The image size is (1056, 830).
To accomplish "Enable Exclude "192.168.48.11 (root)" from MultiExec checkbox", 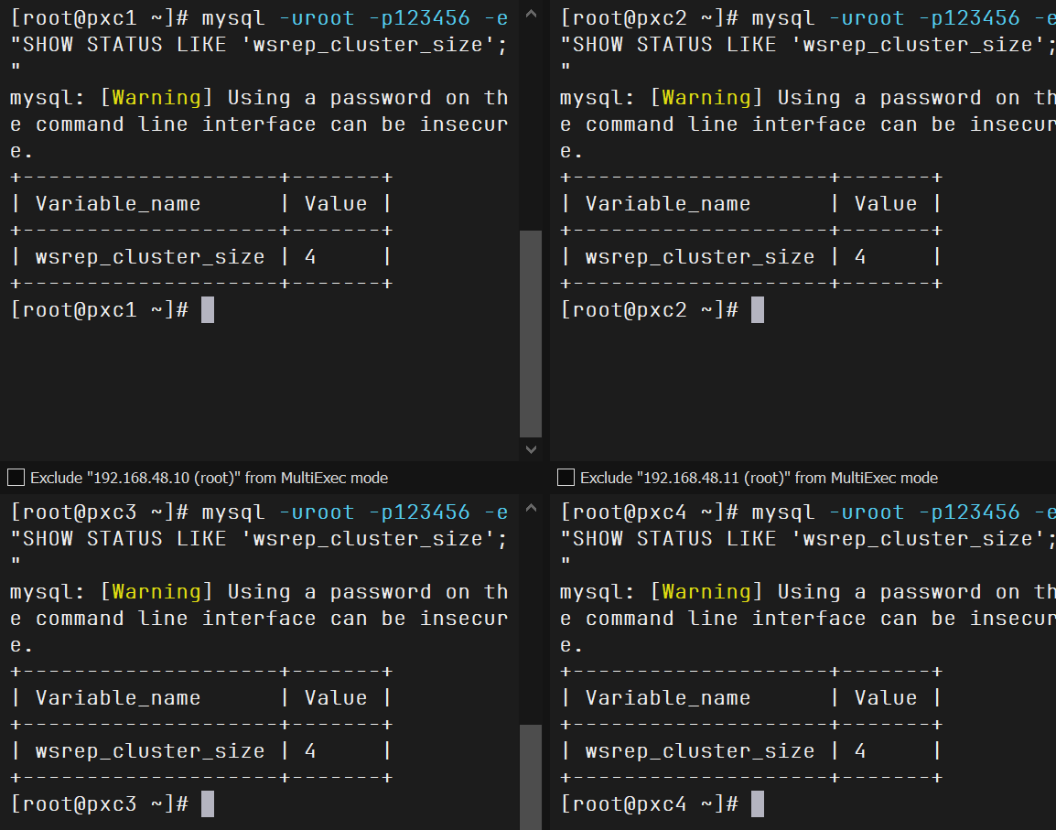I will click(x=566, y=478).
